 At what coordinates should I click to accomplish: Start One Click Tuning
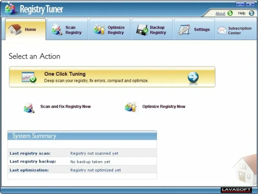pyautogui.click(x=112, y=77)
